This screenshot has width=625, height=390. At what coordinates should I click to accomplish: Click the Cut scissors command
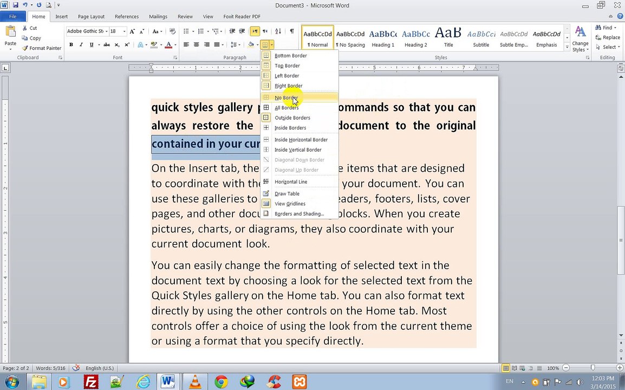[29, 28]
